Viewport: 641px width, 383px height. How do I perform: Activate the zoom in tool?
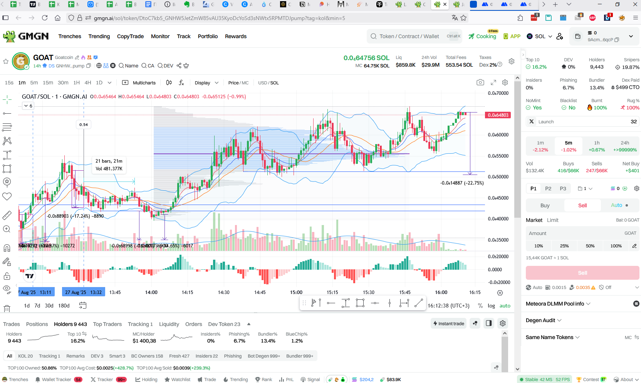(x=7, y=229)
